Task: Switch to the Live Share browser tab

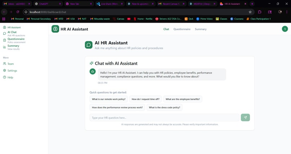Action: pos(109,4)
